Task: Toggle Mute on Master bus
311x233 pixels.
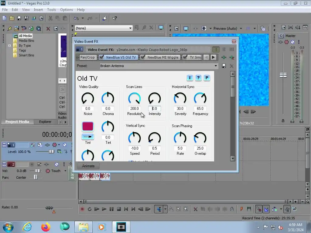Action: 292,42
